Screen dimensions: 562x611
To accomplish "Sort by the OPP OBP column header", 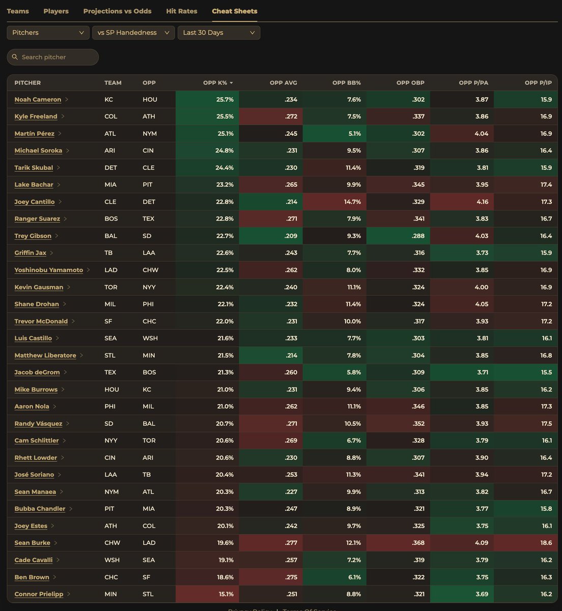I will 410,83.
